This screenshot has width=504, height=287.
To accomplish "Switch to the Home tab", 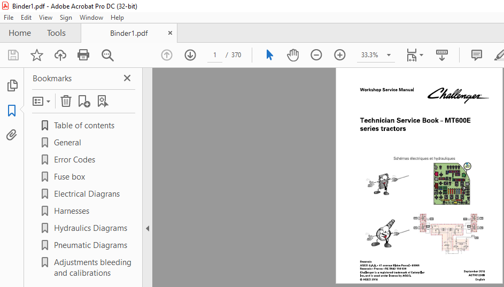I will [x=20, y=33].
